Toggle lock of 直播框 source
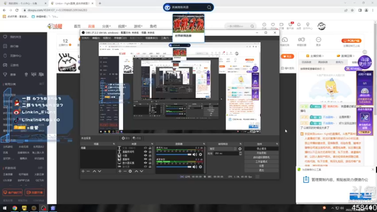 coord(150,159)
